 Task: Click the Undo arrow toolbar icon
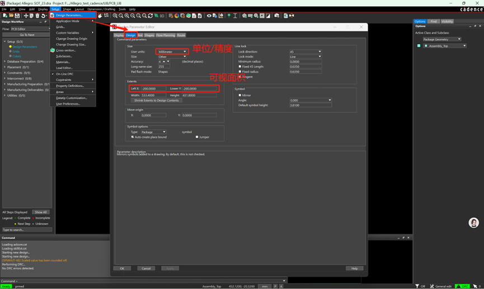43,16
